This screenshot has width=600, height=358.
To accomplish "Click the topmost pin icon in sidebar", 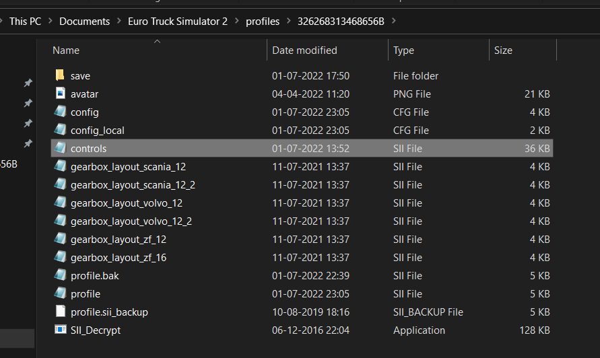I will coord(28,83).
